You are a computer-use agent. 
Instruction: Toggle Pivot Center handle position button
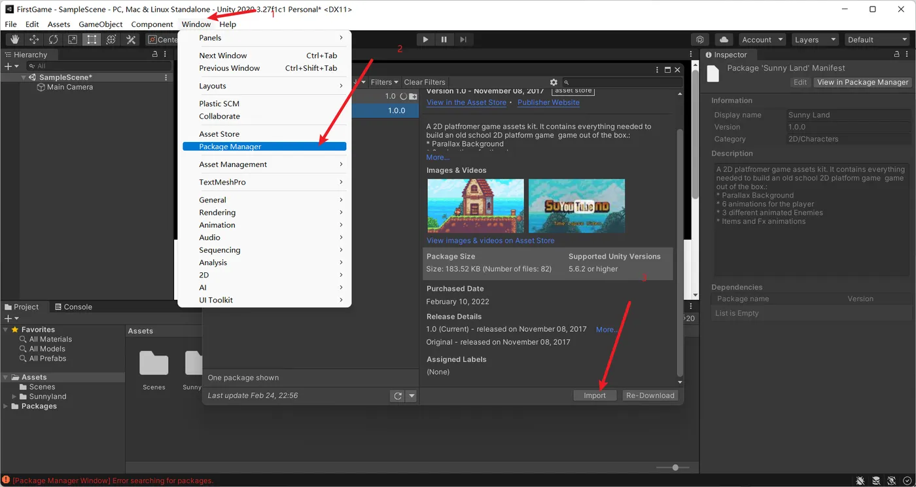click(162, 40)
